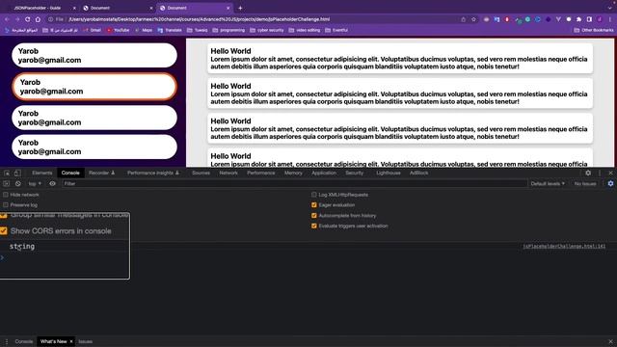The image size is (617, 347).
Task: Click the browser address bar URL
Action: click(x=200, y=19)
